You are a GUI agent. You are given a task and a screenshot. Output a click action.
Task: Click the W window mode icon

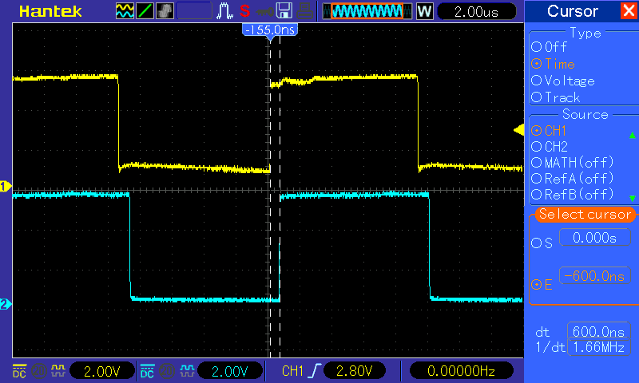(x=425, y=11)
